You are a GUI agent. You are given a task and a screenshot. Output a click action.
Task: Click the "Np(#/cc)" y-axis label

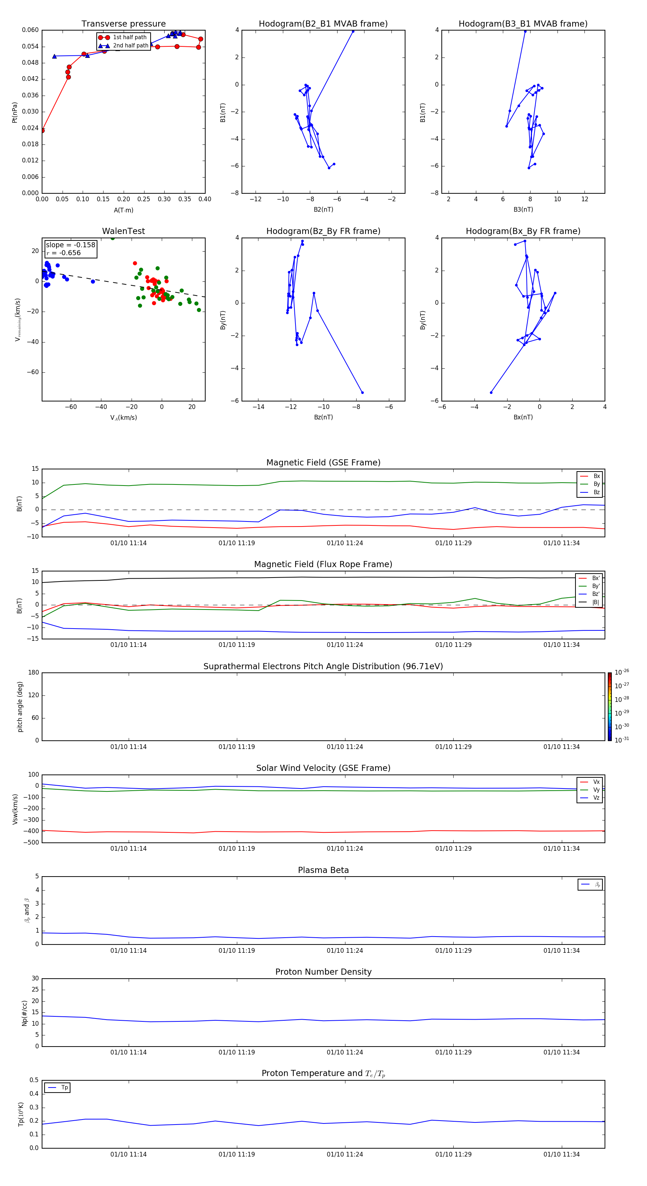click(x=24, y=1013)
